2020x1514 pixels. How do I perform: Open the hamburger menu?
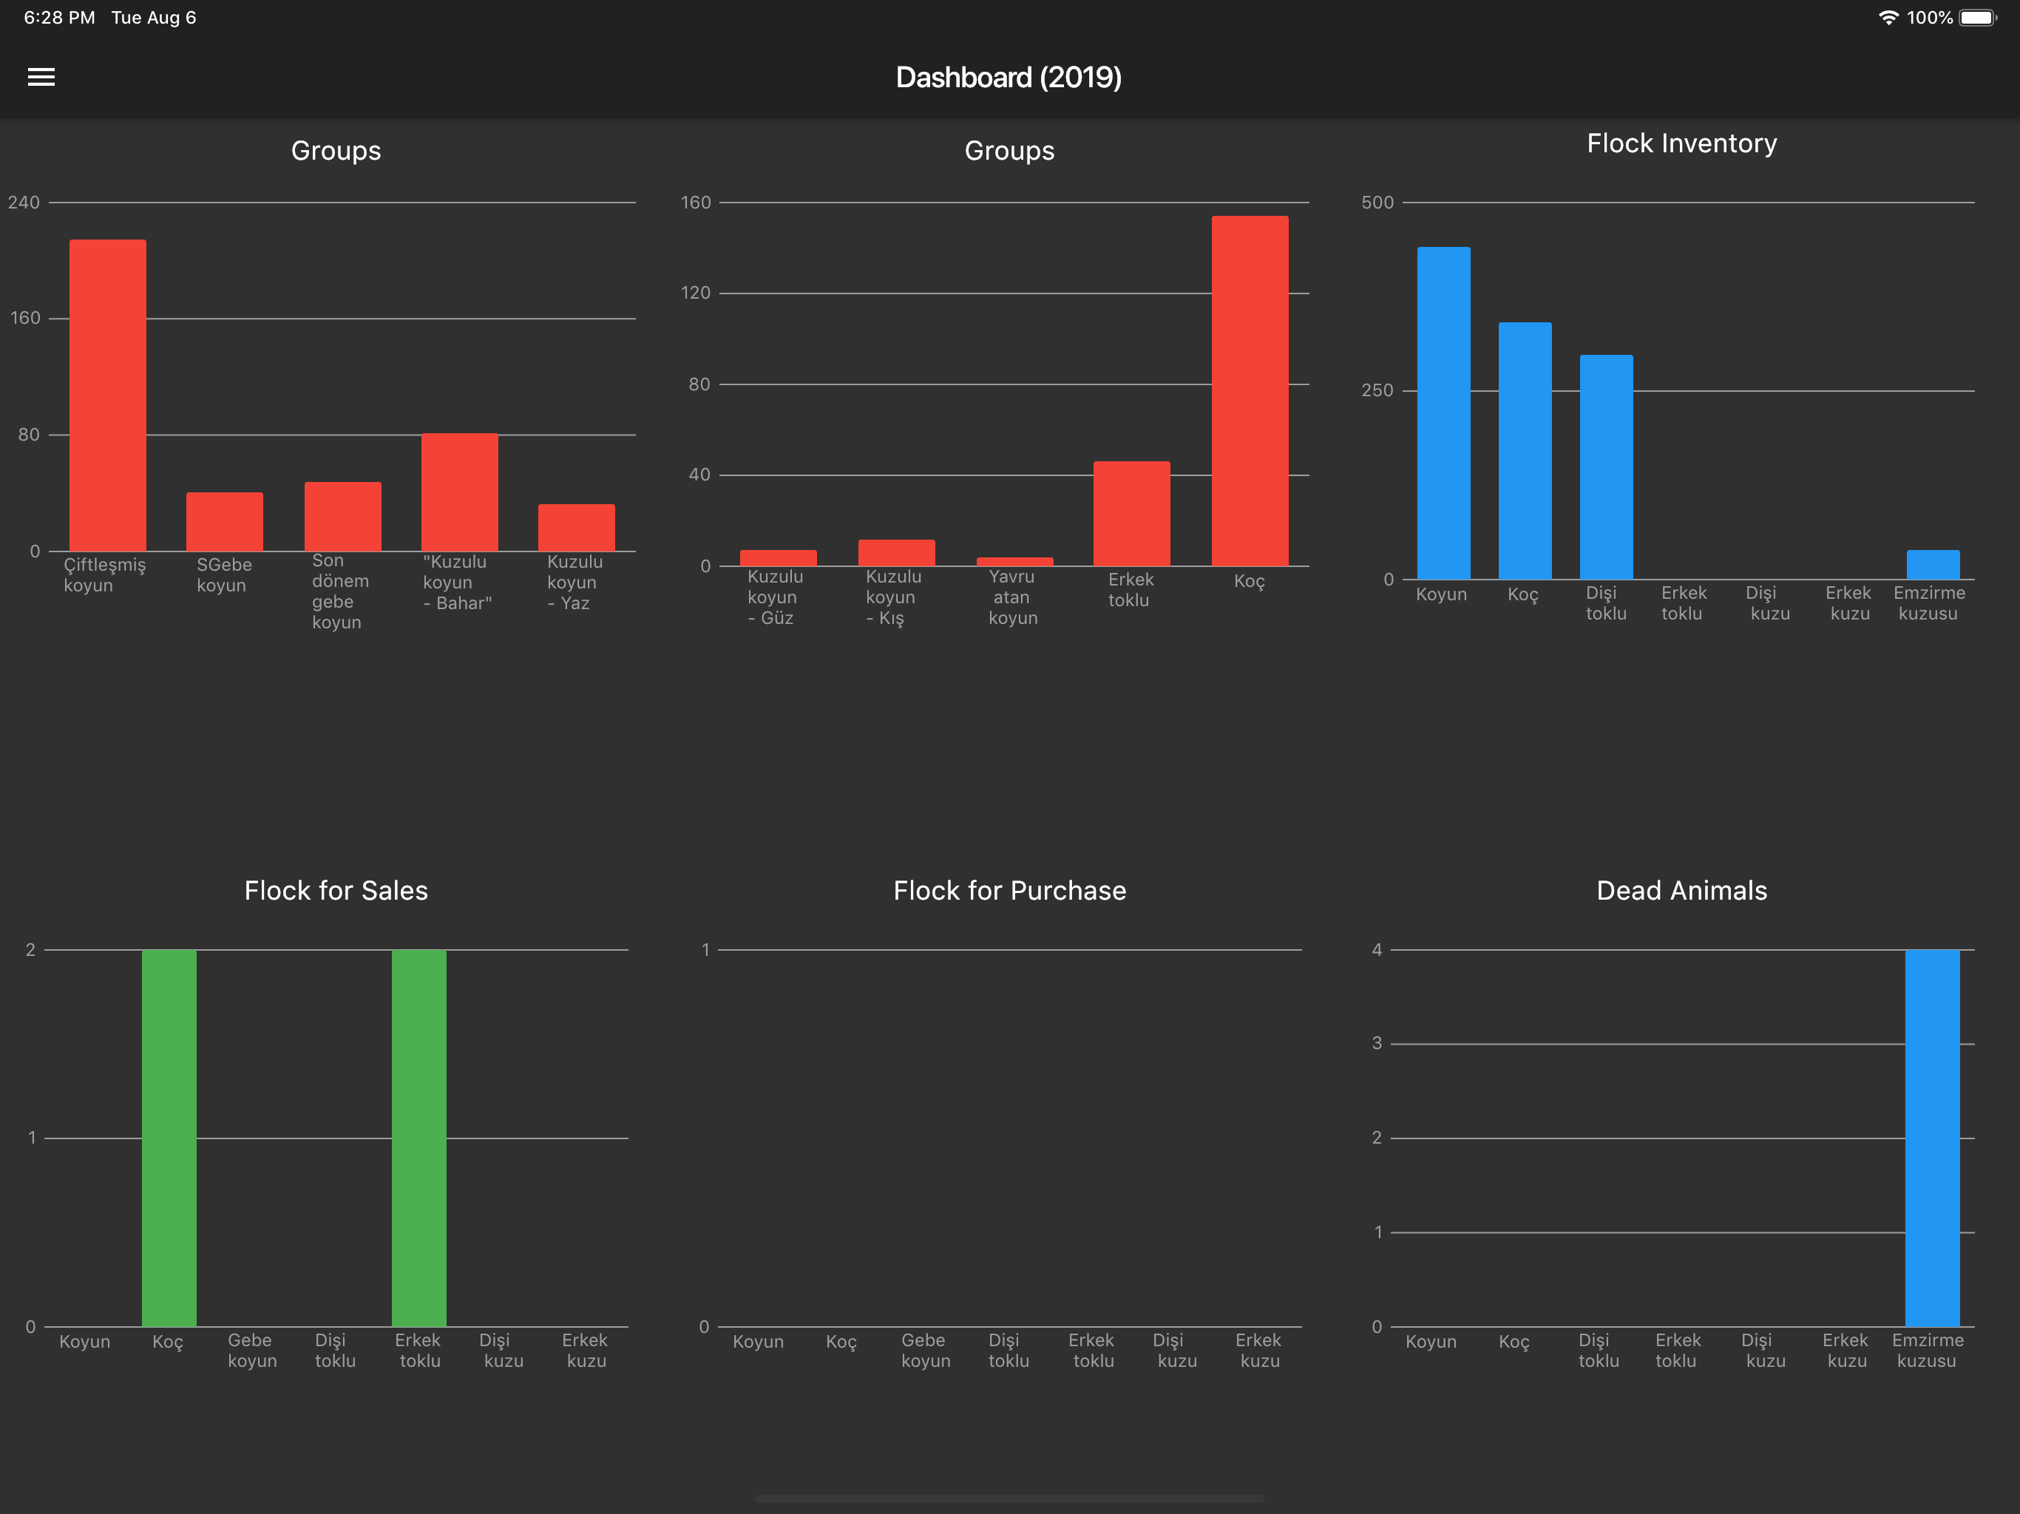pyautogui.click(x=41, y=77)
